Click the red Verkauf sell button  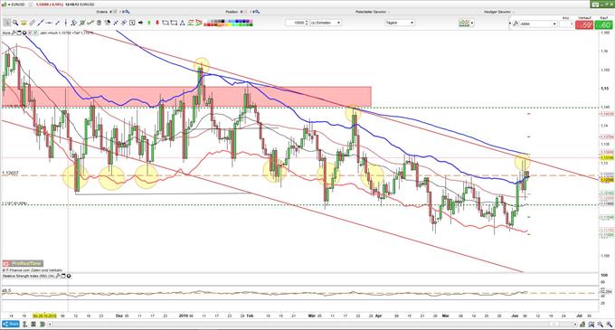coord(584,25)
